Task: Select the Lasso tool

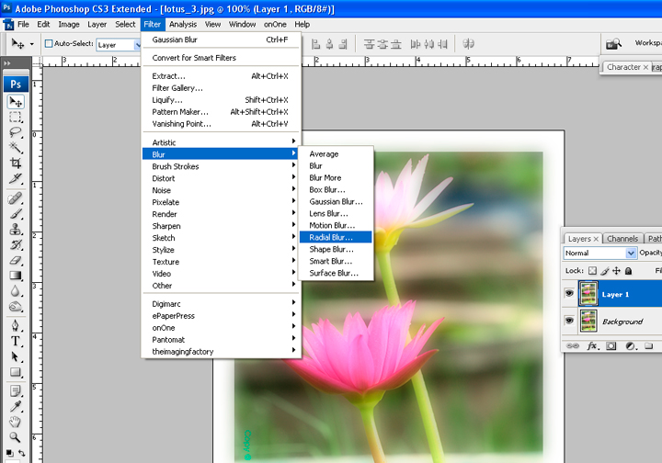Action: pyautogui.click(x=17, y=131)
